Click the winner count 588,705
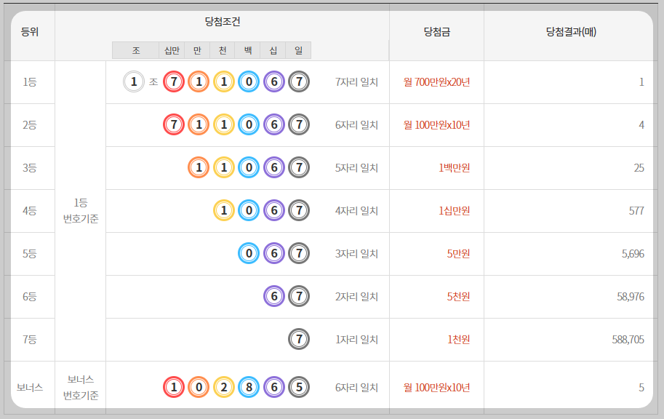Image resolution: width=664 pixels, height=419 pixels. [628, 340]
